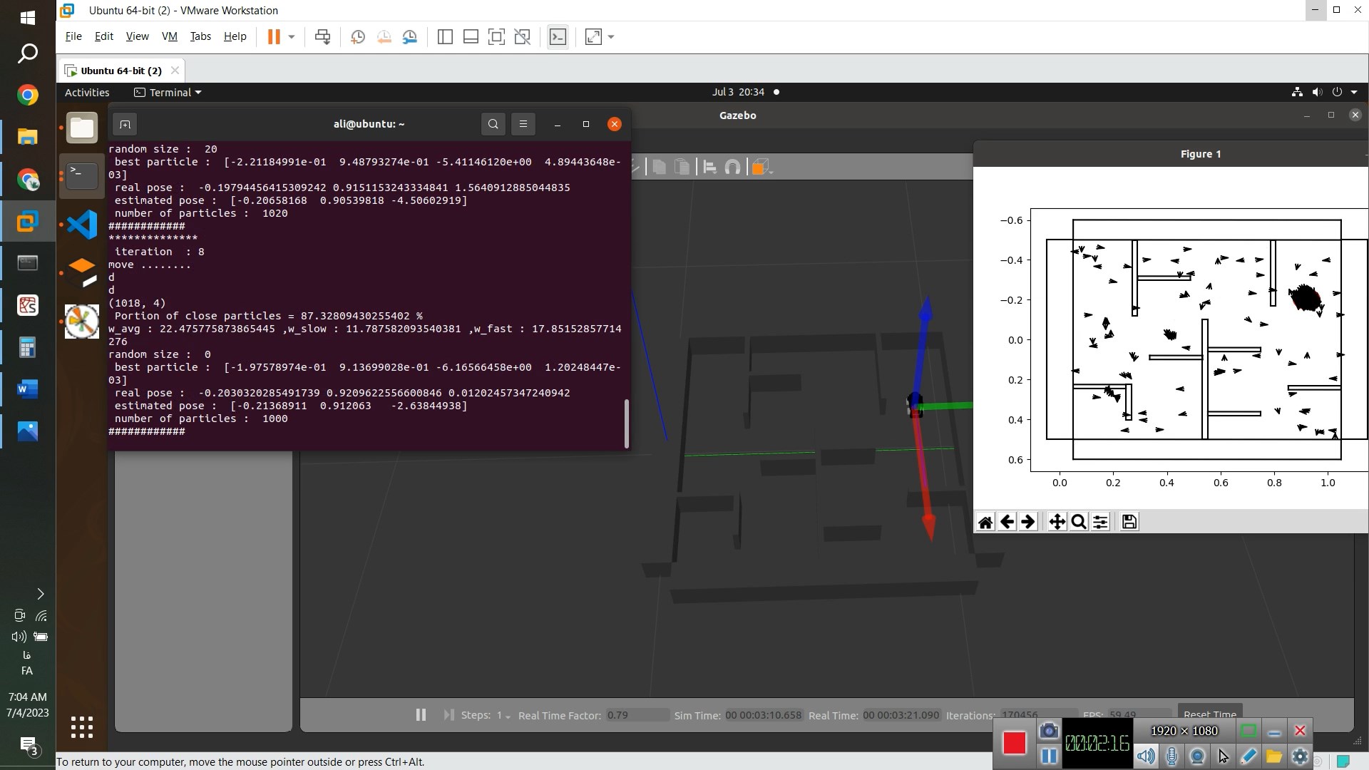Viewport: 1369px width, 770px height.
Task: Save the Figure 1 plot
Action: coord(1129,521)
